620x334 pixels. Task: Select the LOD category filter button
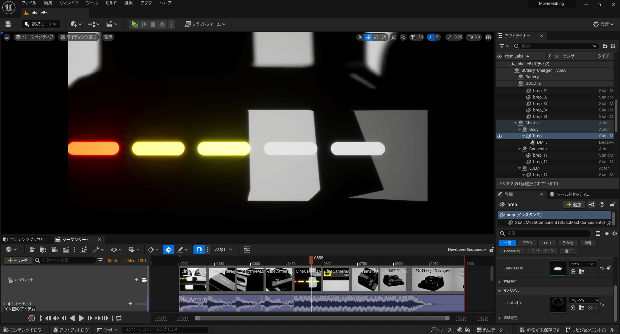point(547,243)
